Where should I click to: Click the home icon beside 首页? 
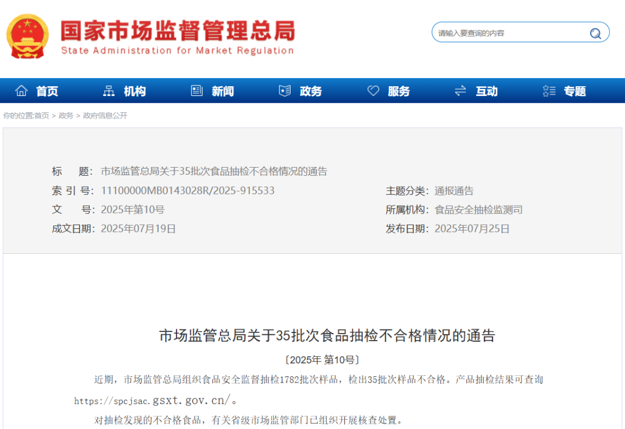coord(21,91)
